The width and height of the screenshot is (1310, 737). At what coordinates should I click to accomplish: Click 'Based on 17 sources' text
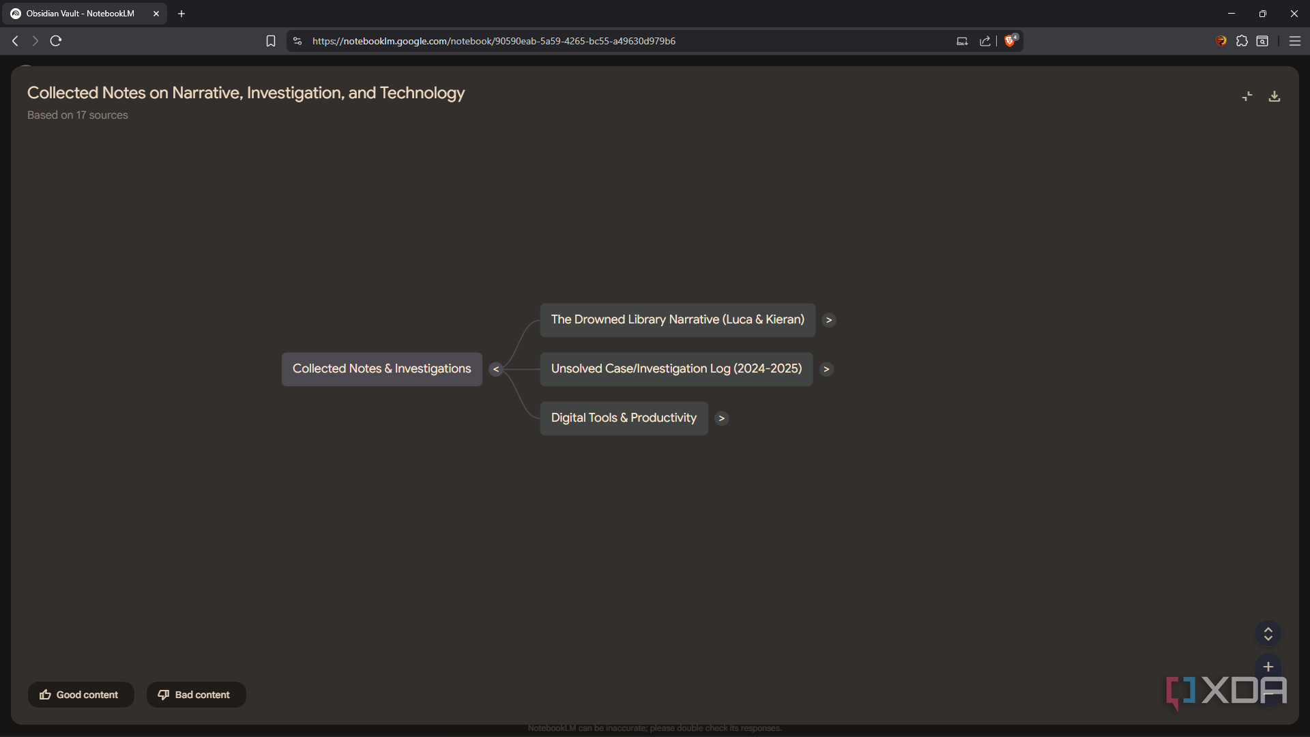(78, 115)
